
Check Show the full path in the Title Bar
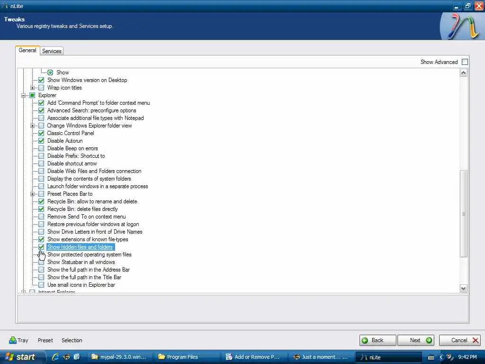pyautogui.click(x=41, y=277)
